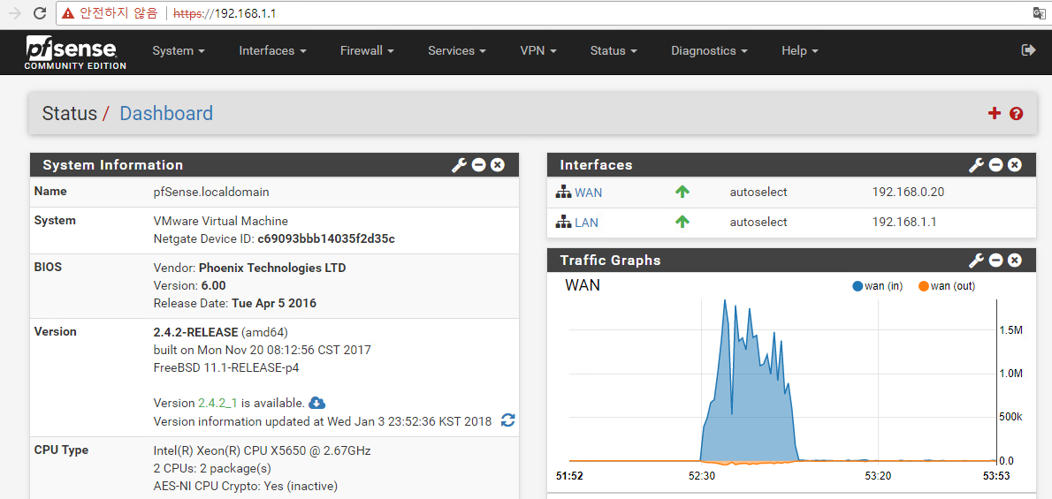Viewport: 1052px width, 499px height.
Task: Remove the Interfaces widget
Action: pos(1015,165)
